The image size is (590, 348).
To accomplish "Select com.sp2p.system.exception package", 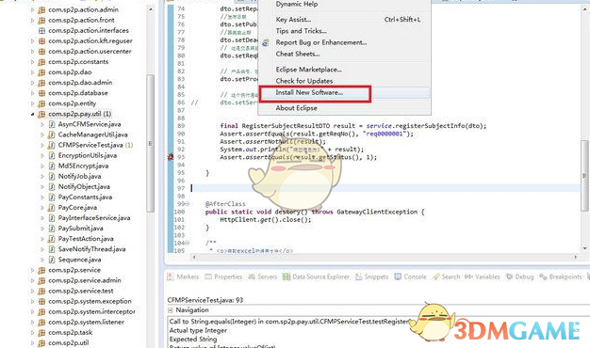I will click(x=90, y=302).
